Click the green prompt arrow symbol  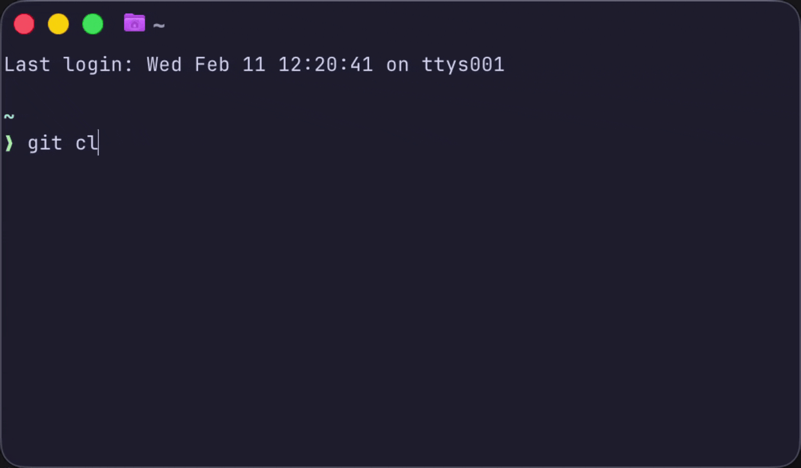[9, 143]
